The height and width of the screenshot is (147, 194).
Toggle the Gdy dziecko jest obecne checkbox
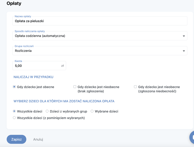14,87
